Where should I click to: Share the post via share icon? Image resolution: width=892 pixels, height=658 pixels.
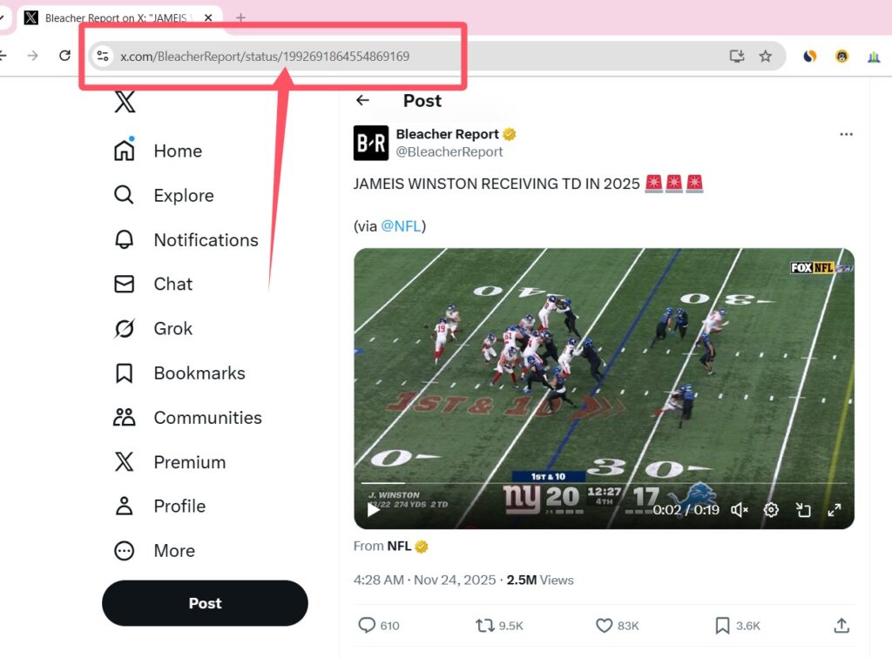[x=841, y=625]
